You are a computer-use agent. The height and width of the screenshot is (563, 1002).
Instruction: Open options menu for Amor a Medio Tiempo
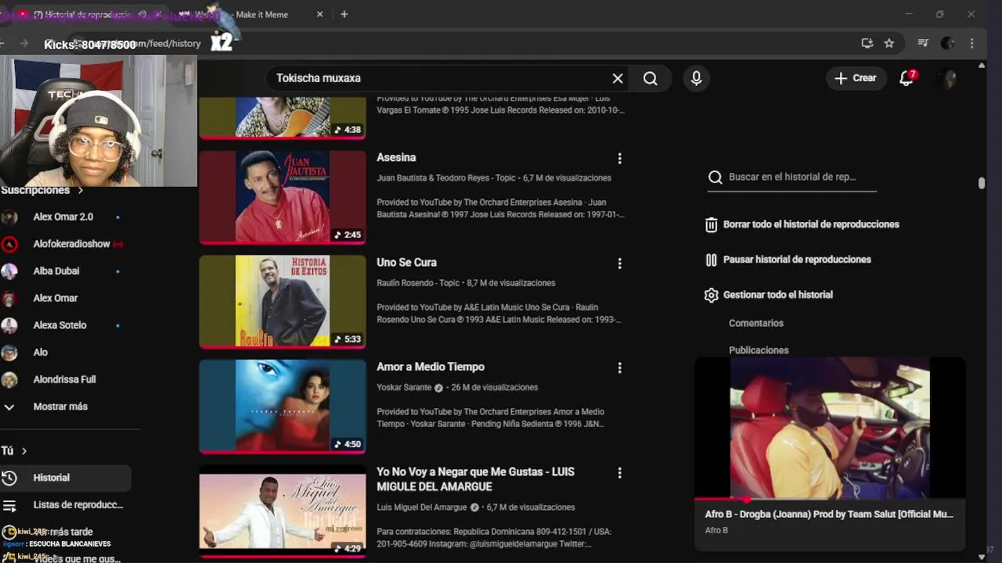coord(619,368)
